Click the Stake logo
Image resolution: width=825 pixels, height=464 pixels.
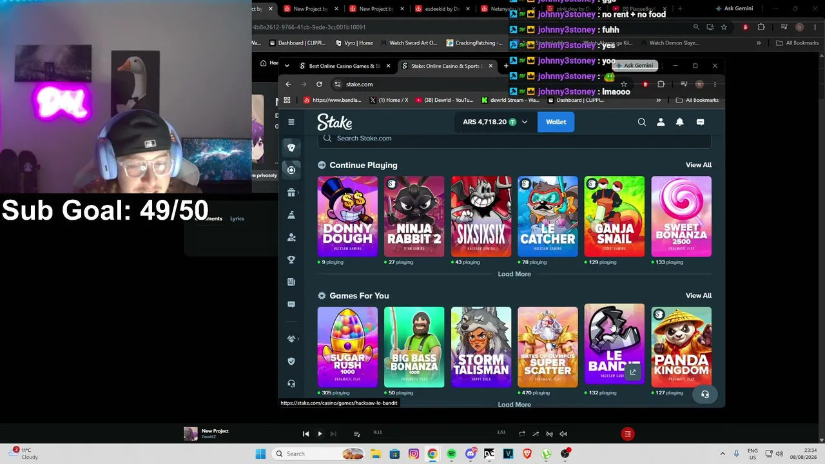coord(335,122)
